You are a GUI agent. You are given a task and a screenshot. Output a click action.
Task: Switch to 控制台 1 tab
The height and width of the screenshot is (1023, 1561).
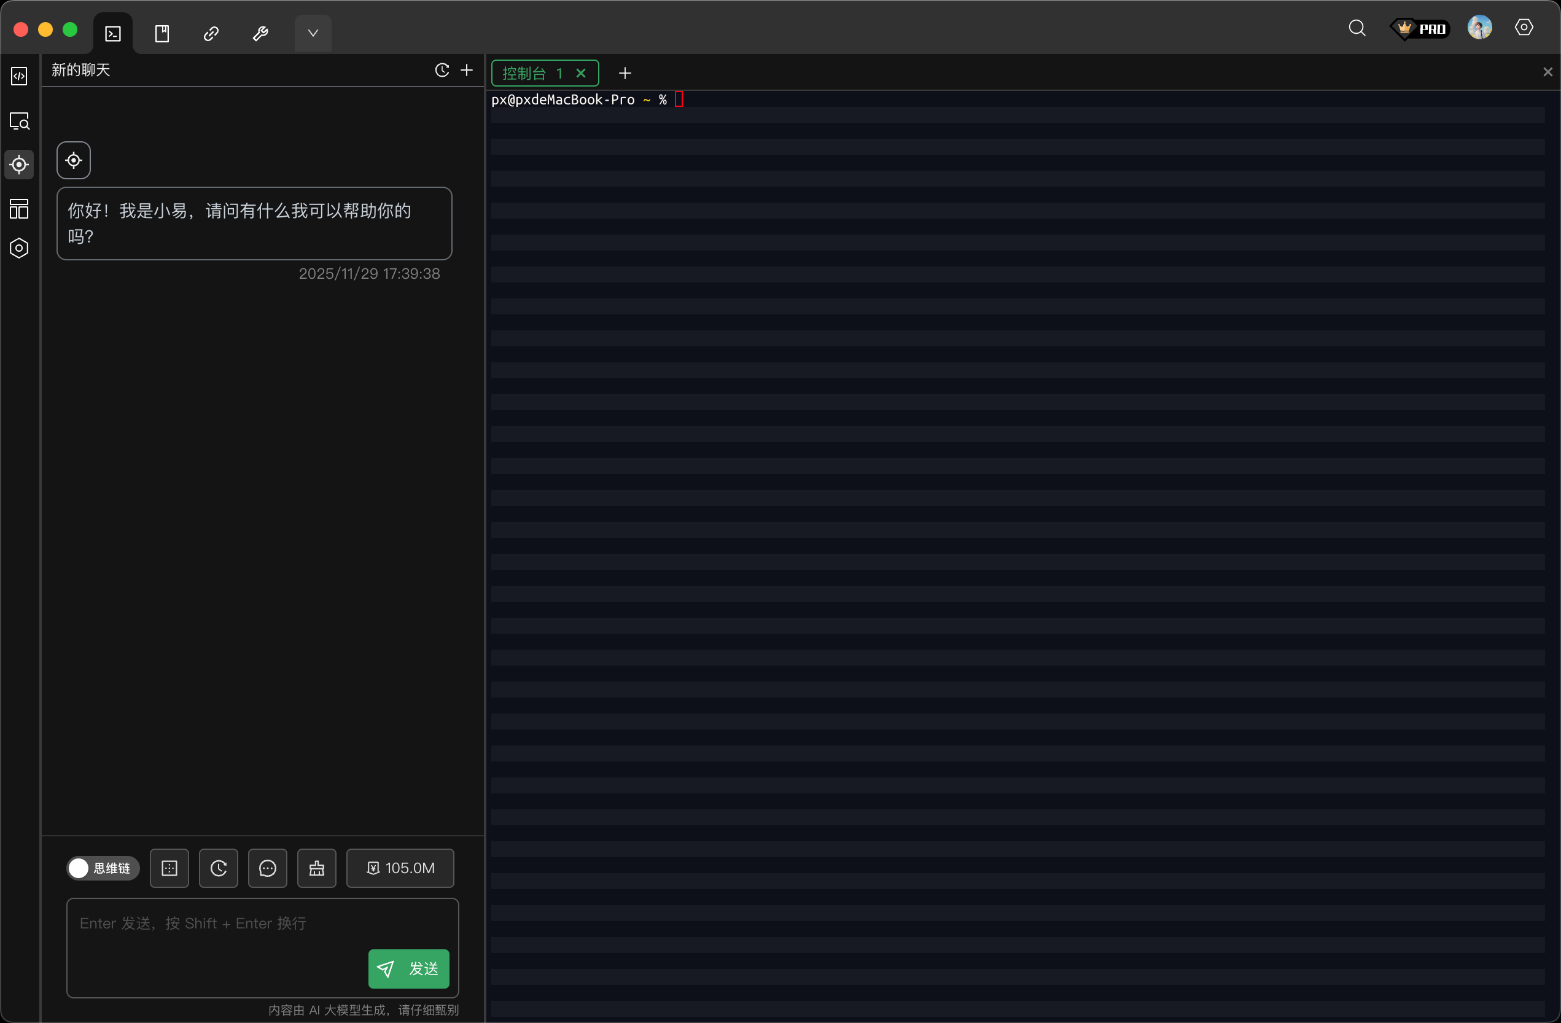pos(531,74)
